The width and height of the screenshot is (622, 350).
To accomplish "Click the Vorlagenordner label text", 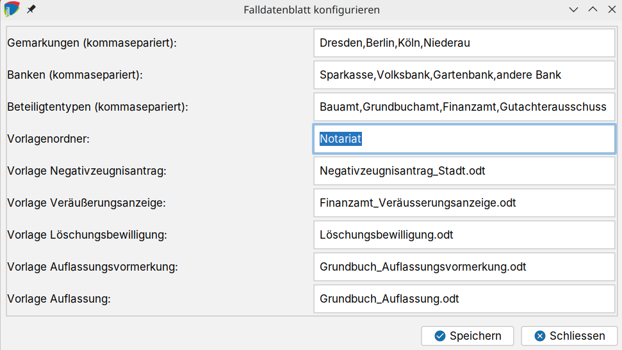I will click(x=49, y=139).
